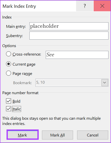The width and height of the screenshot is (111, 143).
Task: Click the 'Subentry:' label text
Action: click(x=14, y=36)
